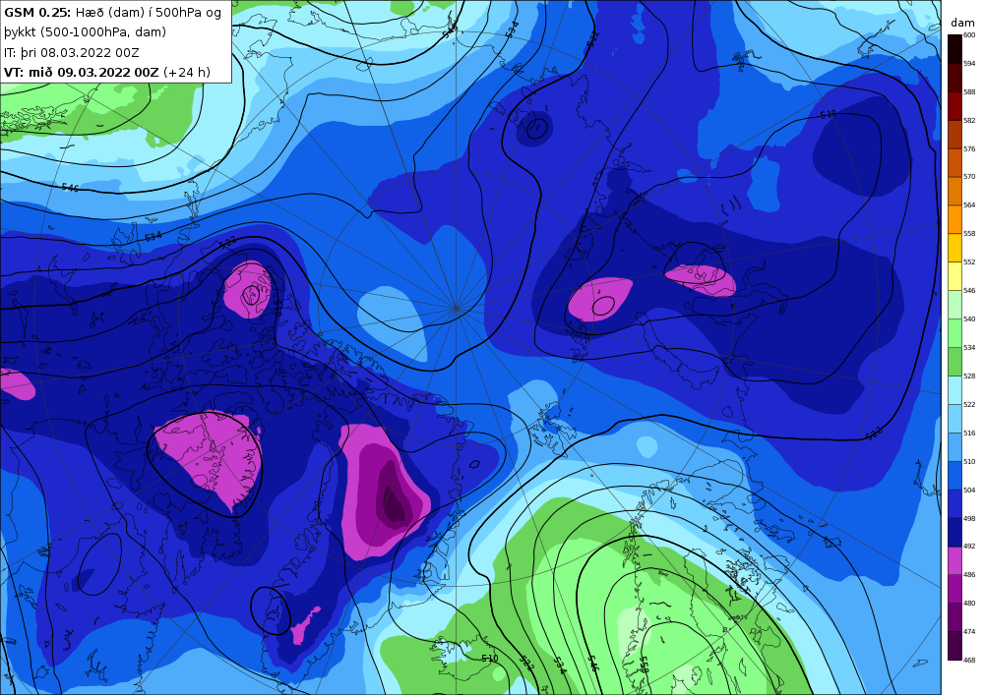This screenshot has width=984, height=695.
Task: Select the 552 value in the dam legend
Action: (969, 261)
